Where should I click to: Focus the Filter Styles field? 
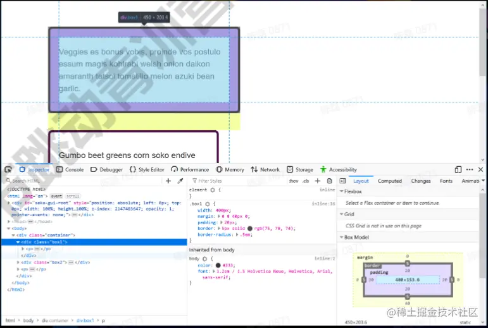(x=239, y=181)
